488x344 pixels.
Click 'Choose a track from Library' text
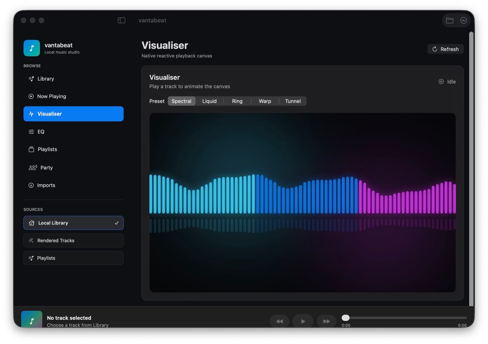coord(78,325)
